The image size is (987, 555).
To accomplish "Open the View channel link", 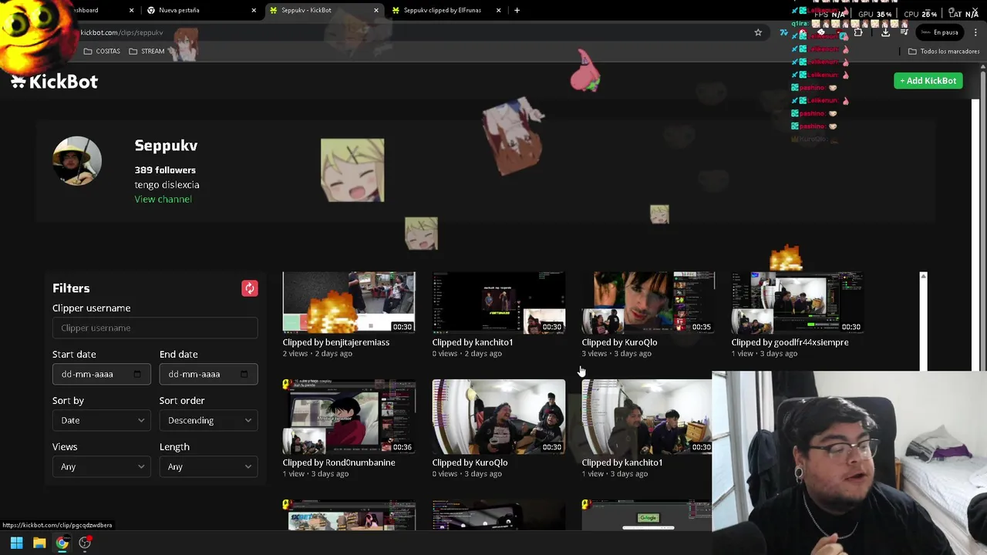I will point(163,199).
